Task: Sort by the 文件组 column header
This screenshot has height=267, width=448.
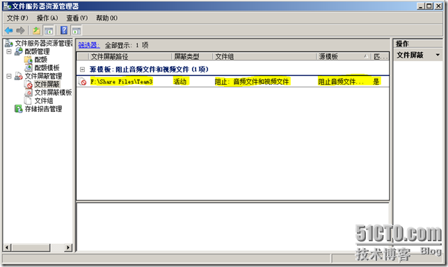Action: (265, 56)
